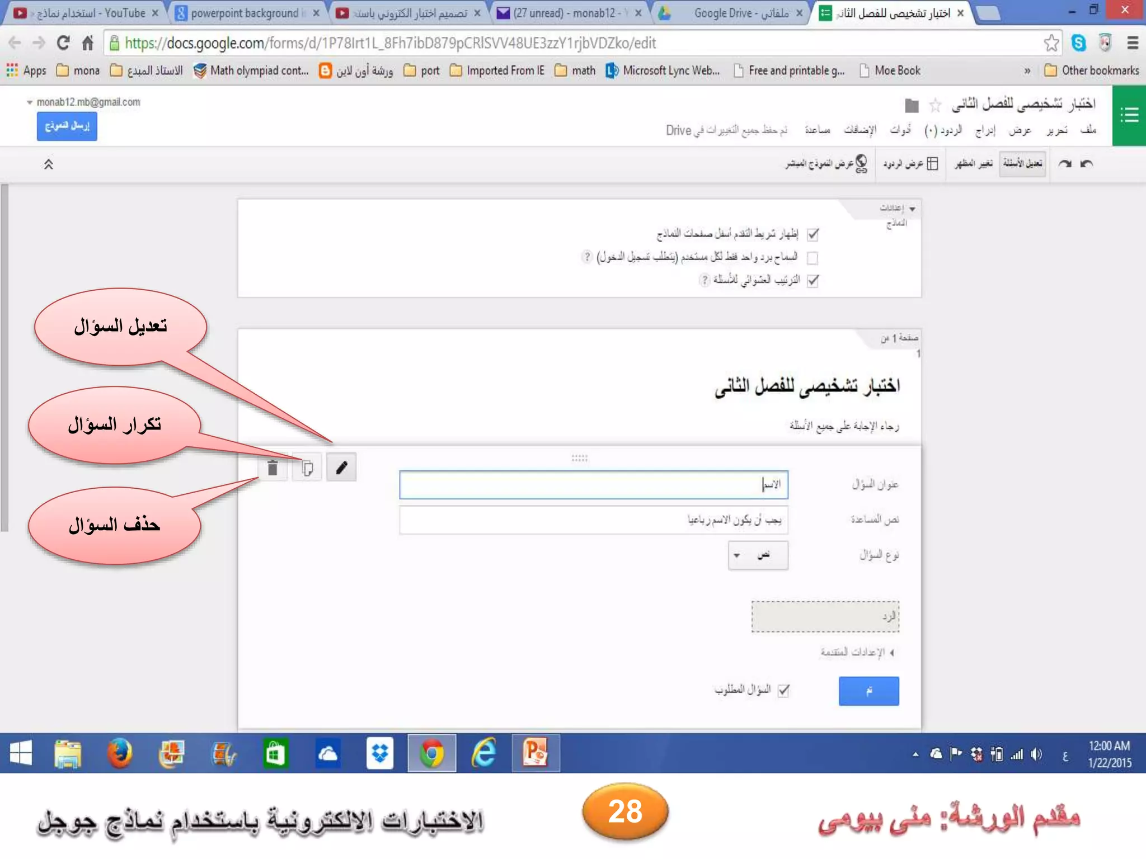Click the browser reload icon
Image resolution: width=1146 pixels, height=859 pixels.
tap(63, 43)
